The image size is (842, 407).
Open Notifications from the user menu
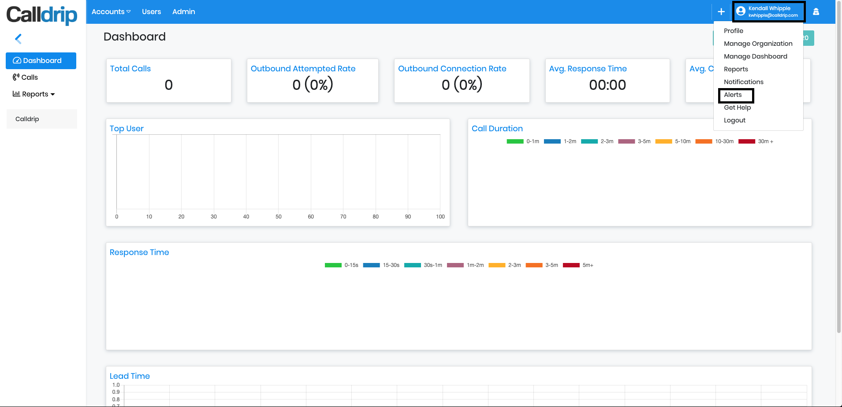744,82
